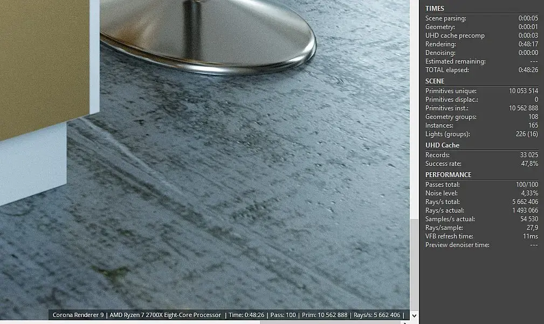Click AMD Ryzen 7 2700X stamp text

(165, 315)
